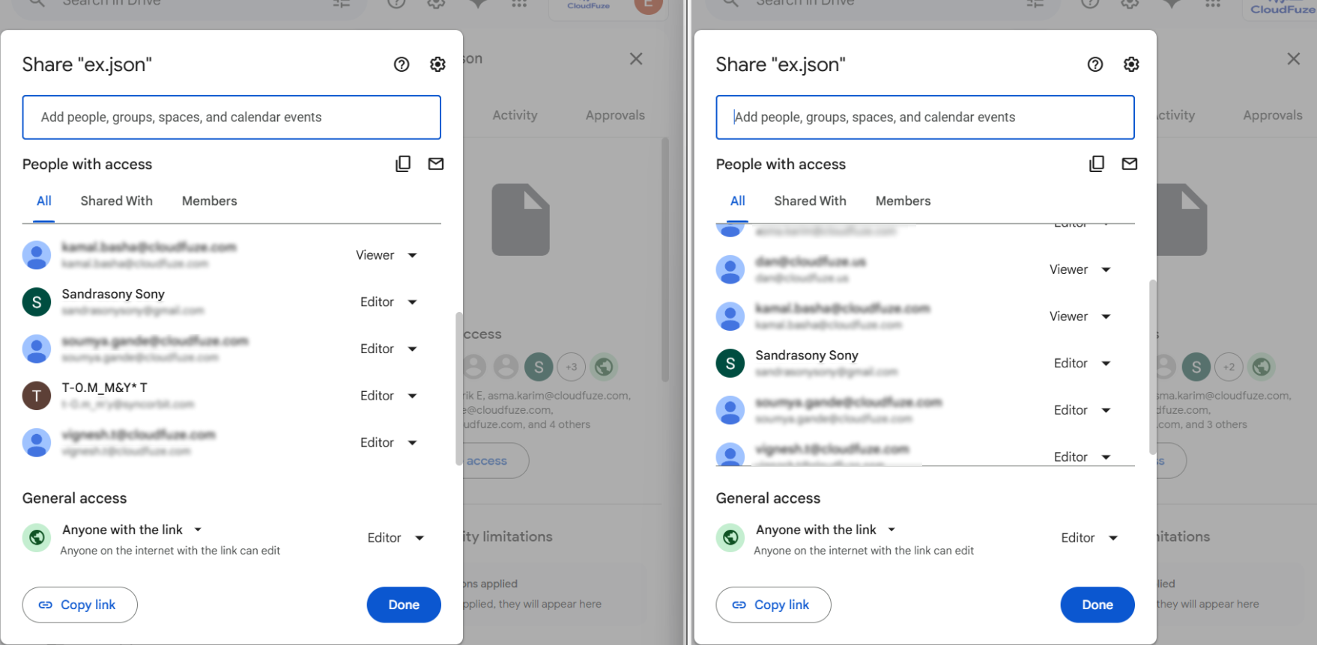This screenshot has height=645, width=1317.
Task: Click Done in left dialog
Action: 404,605
